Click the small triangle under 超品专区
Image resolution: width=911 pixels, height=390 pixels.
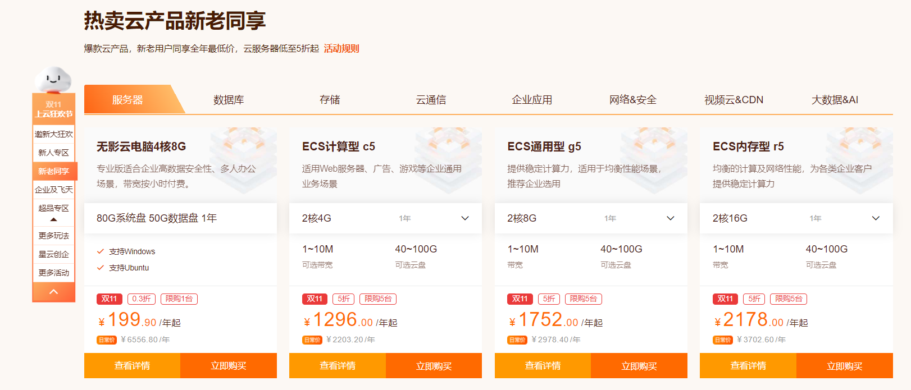(54, 219)
